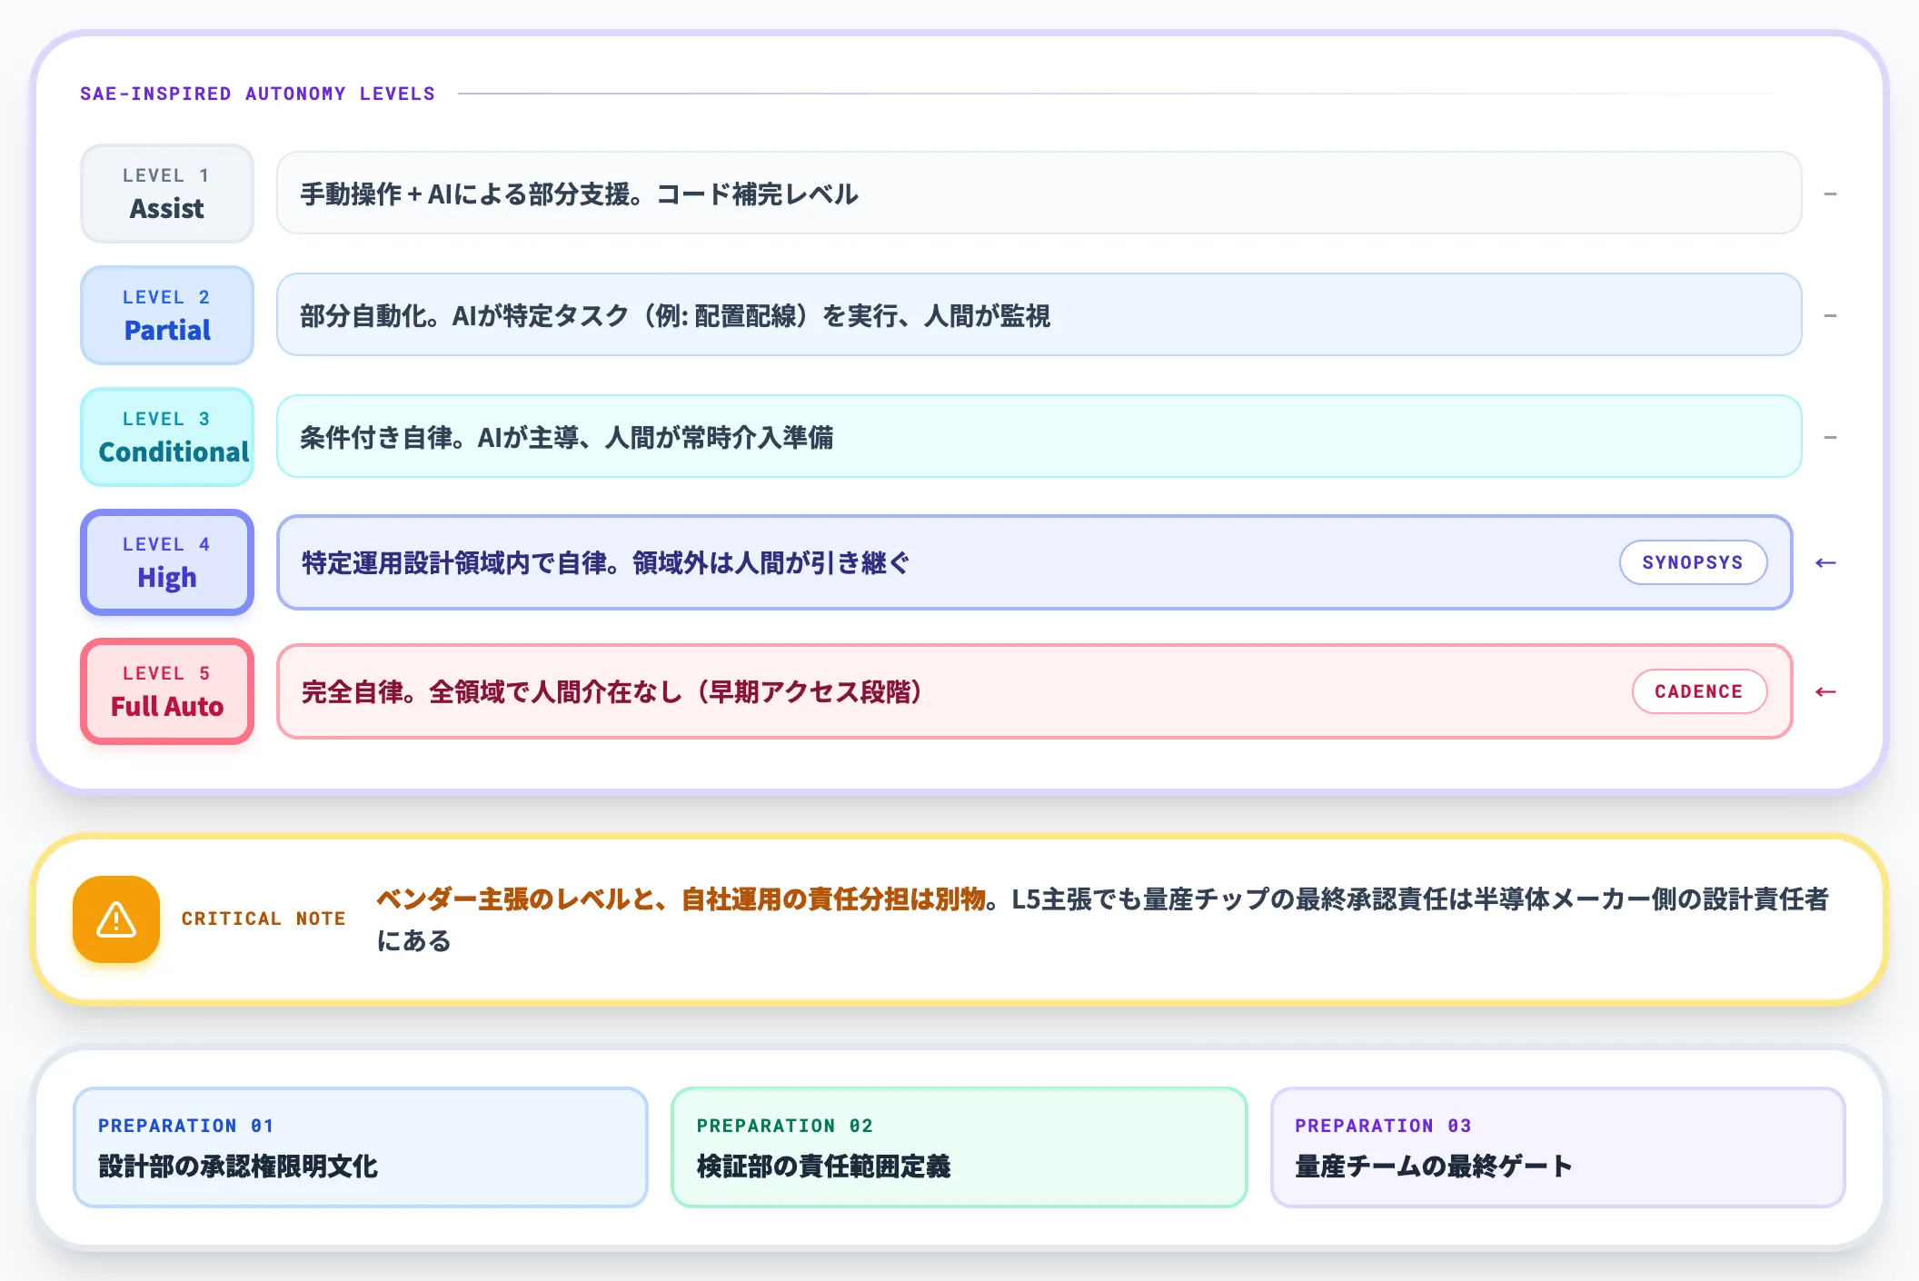This screenshot has height=1281, width=1919.
Task: Click the text 条件付き自律。AIが主導
Action: [x=440, y=438]
